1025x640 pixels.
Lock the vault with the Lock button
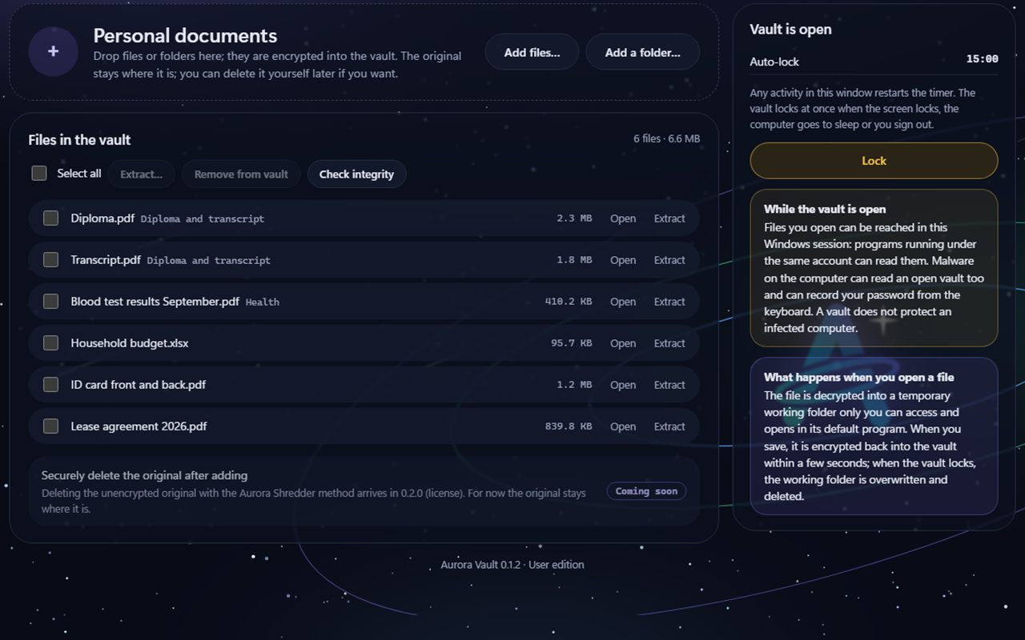point(874,161)
